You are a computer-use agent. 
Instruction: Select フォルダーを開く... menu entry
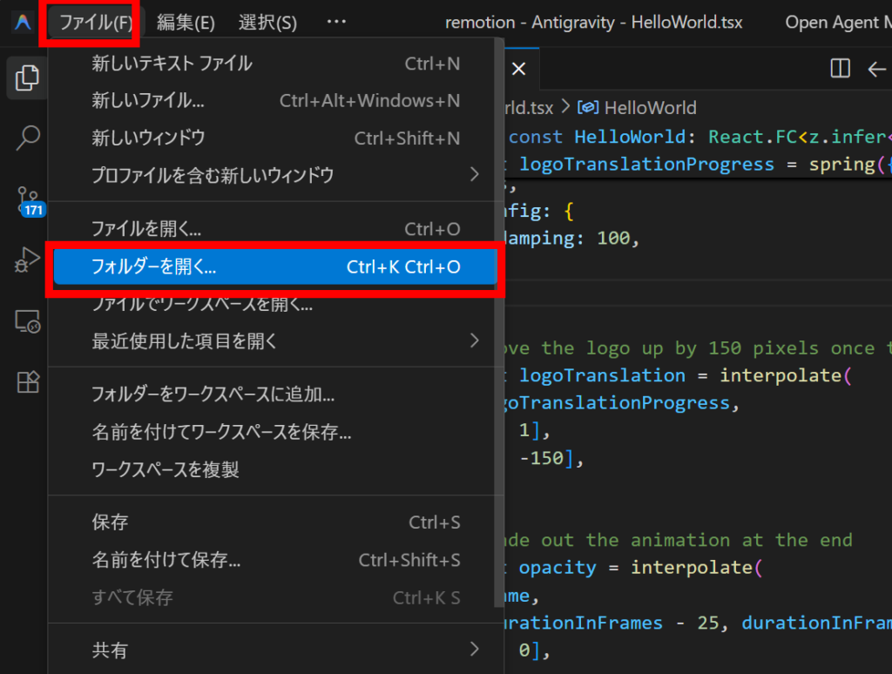tap(274, 267)
